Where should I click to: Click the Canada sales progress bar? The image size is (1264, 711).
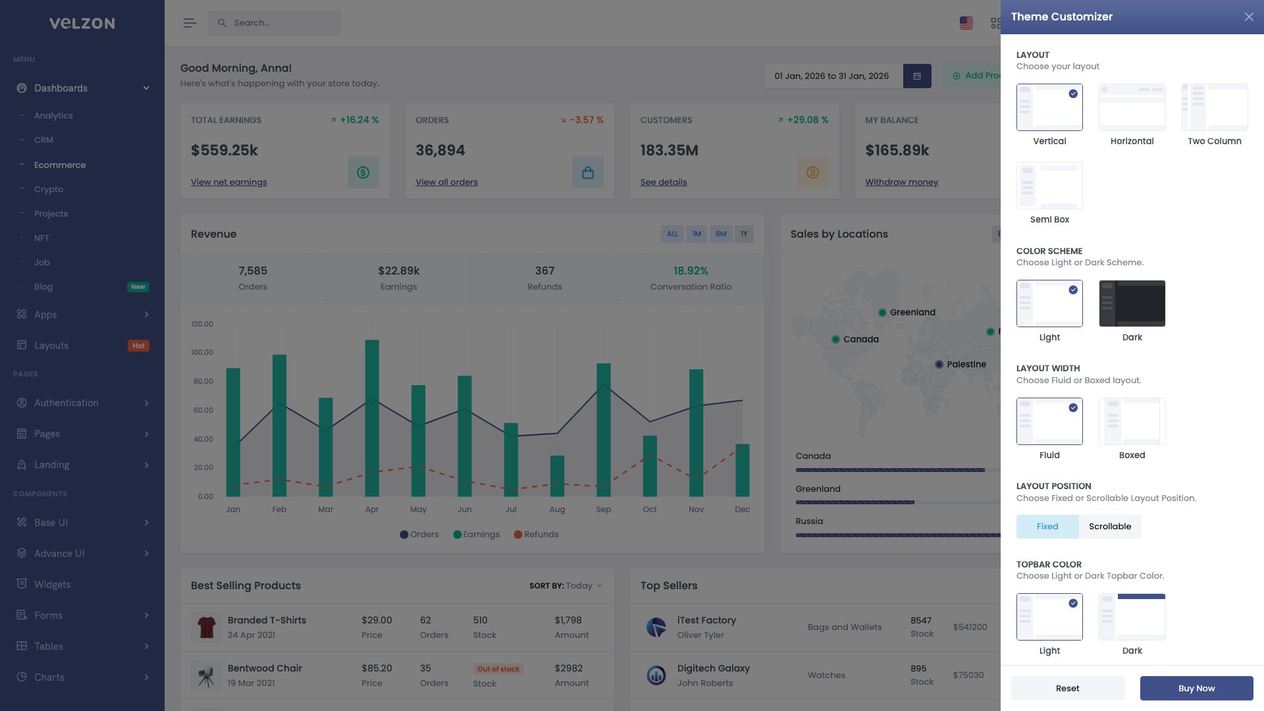click(x=890, y=470)
